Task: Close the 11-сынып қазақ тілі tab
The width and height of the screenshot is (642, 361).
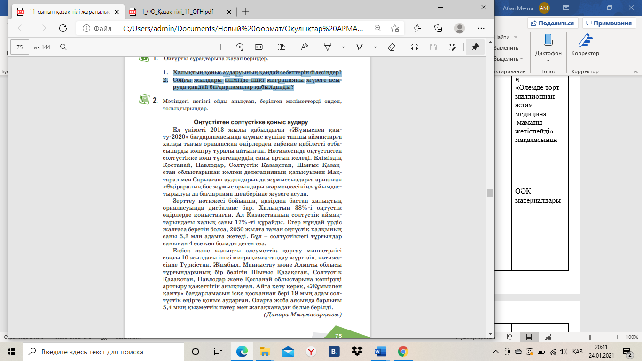Action: [117, 12]
